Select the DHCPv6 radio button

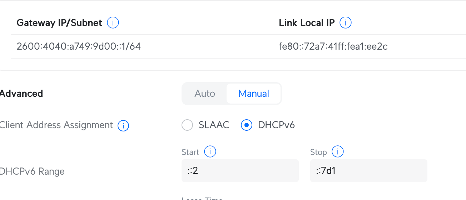(247, 125)
